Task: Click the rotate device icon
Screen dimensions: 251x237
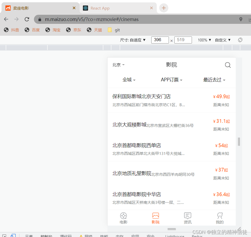Action: 240,40
